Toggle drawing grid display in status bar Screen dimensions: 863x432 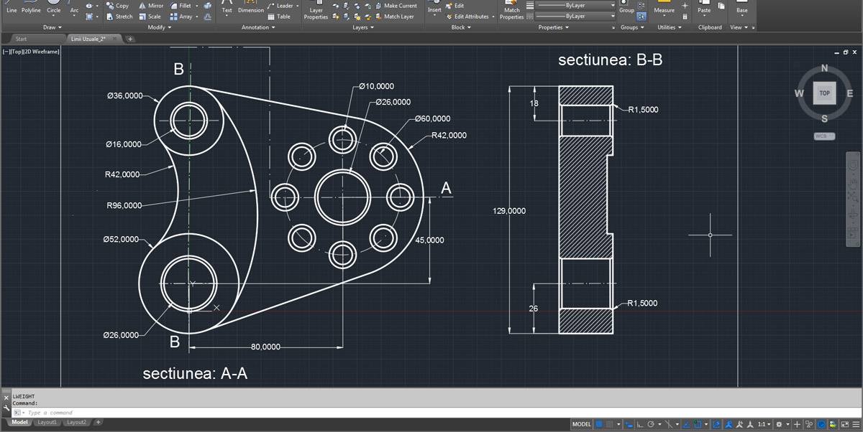pyautogui.click(x=599, y=424)
